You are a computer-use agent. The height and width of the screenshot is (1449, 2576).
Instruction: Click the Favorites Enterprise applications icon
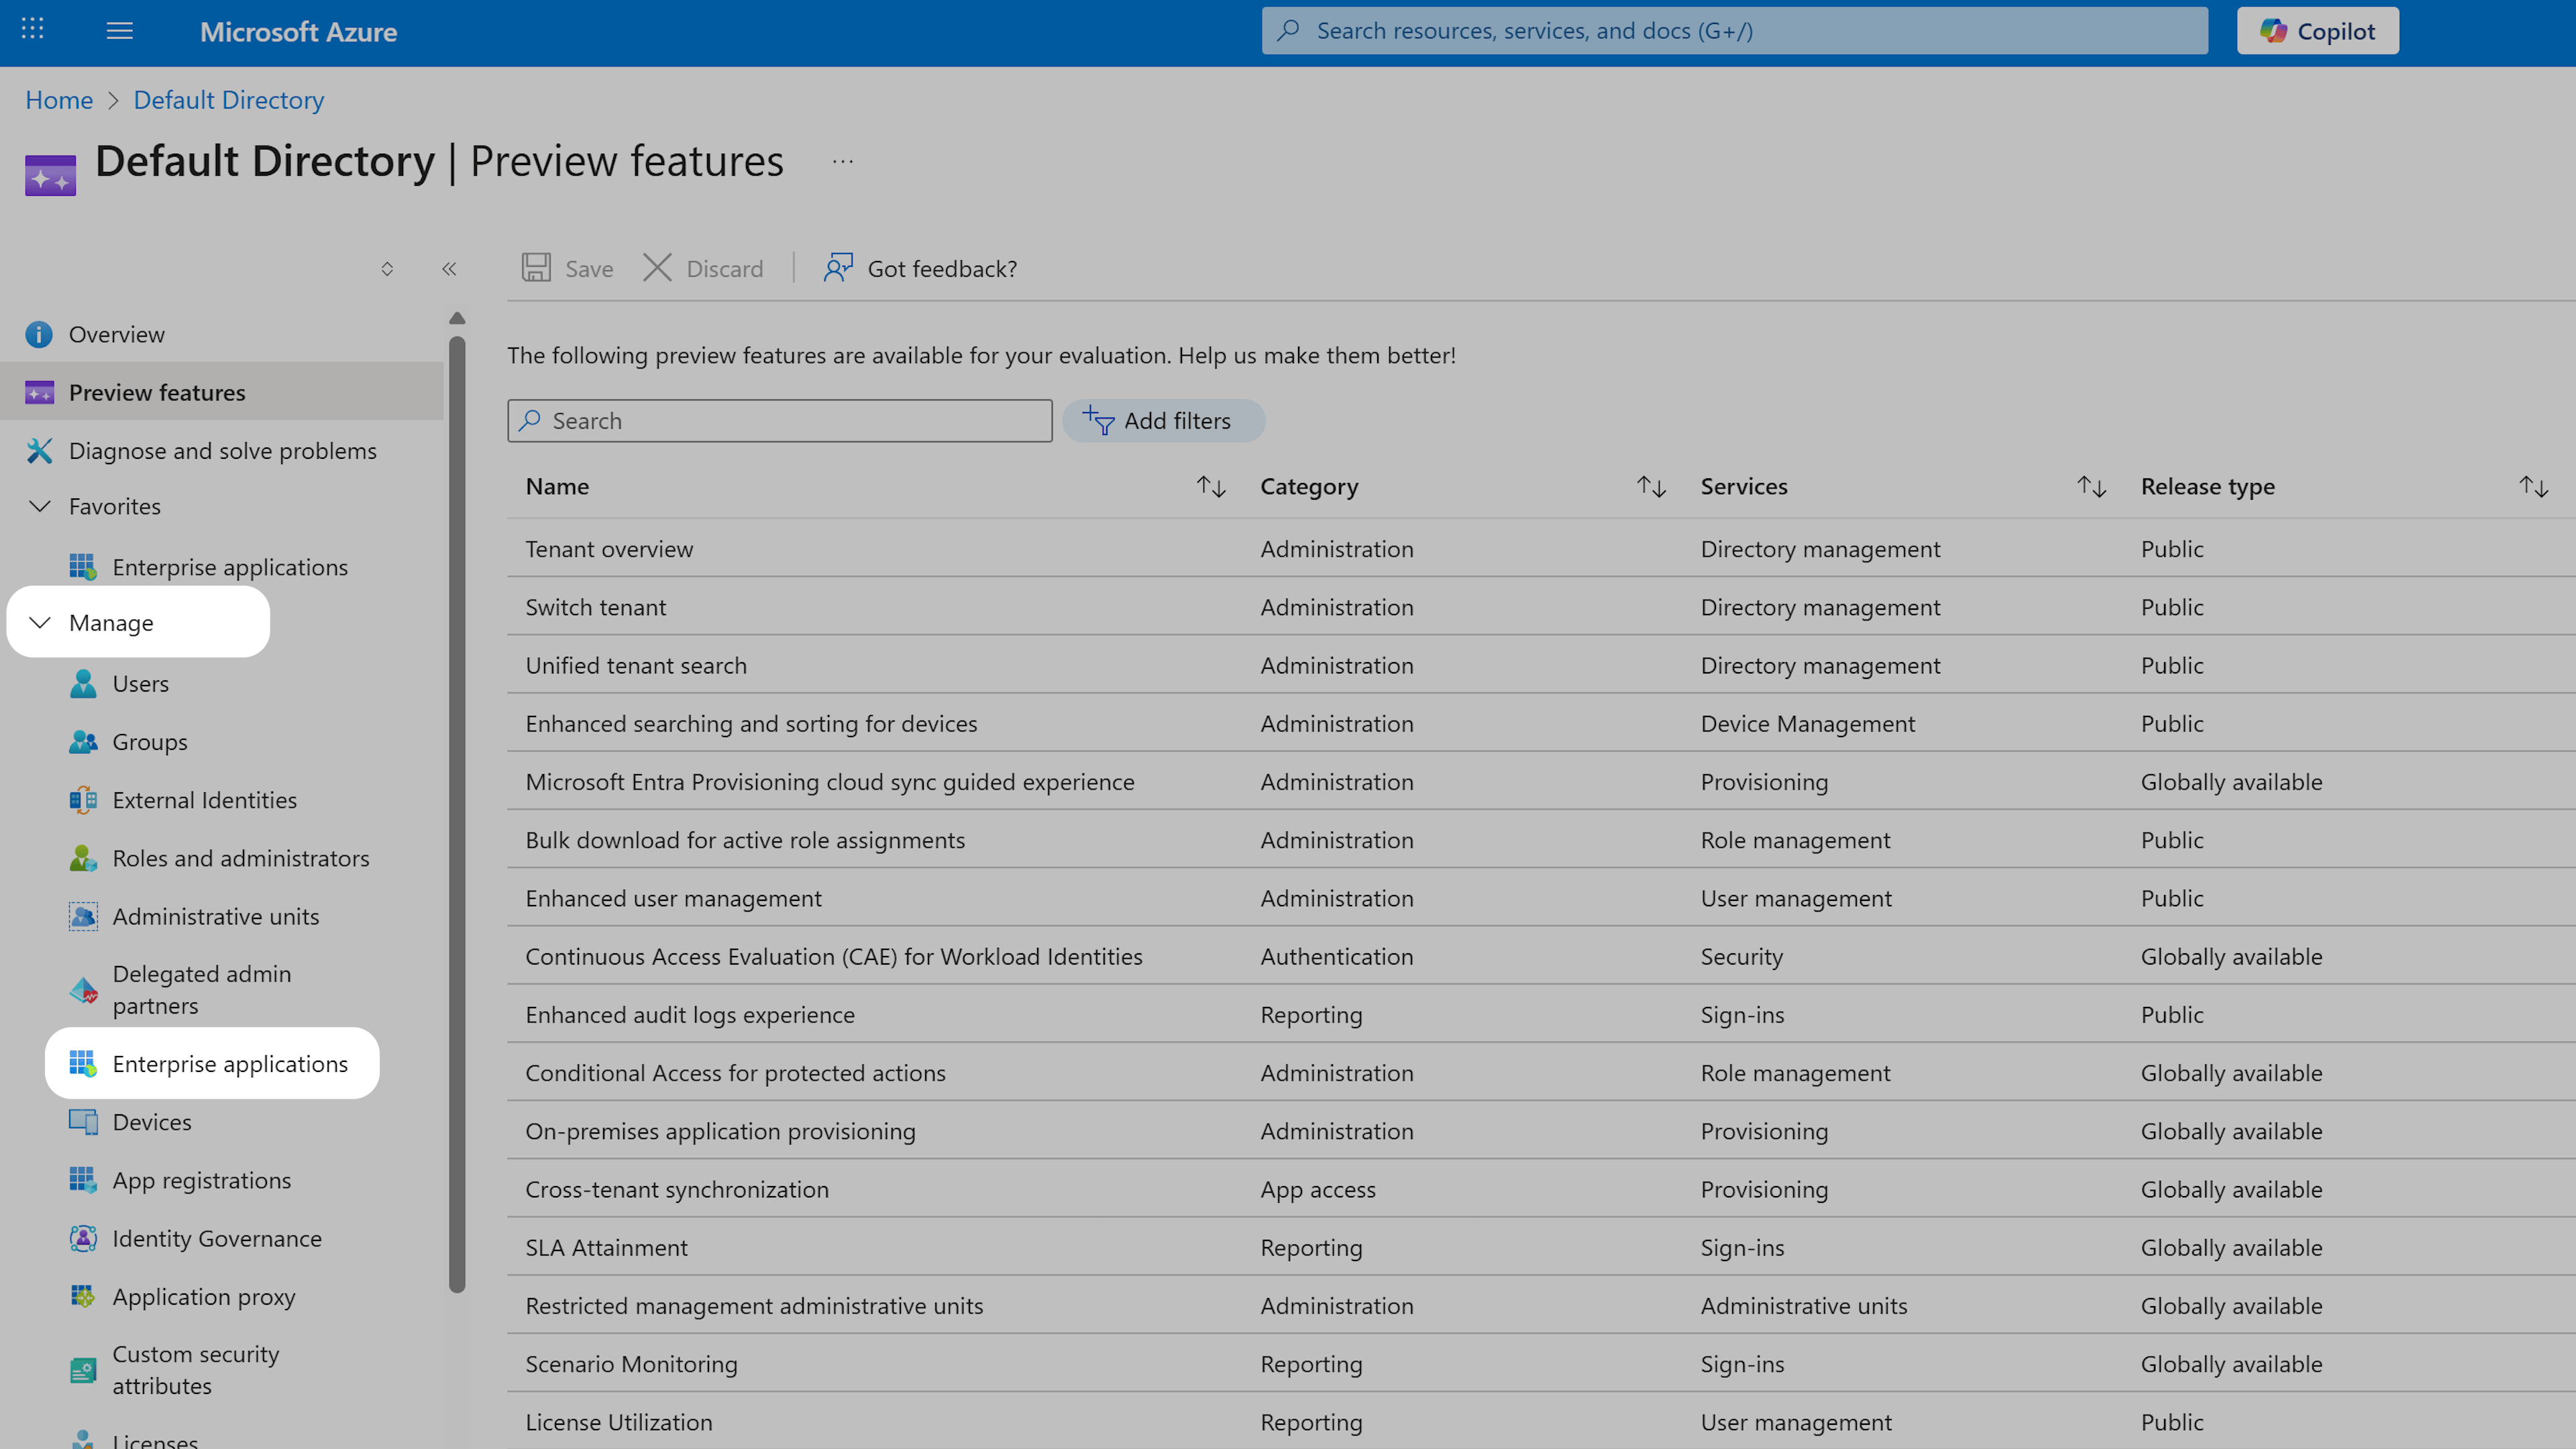(83, 567)
